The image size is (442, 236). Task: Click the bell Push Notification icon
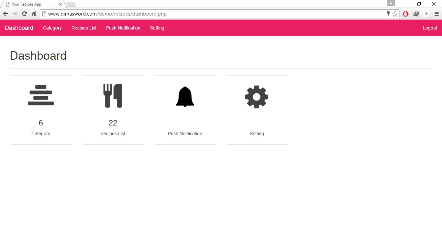tap(185, 97)
